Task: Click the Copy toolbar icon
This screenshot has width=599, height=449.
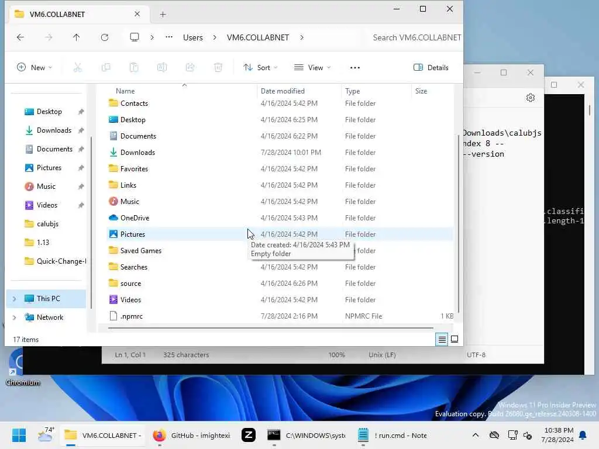Action: click(x=106, y=68)
